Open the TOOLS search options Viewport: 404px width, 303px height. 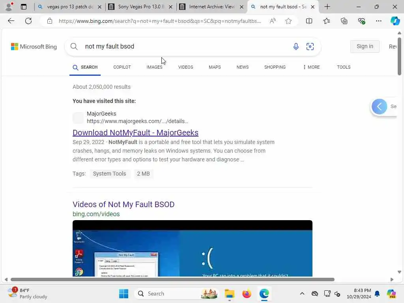pos(344,67)
